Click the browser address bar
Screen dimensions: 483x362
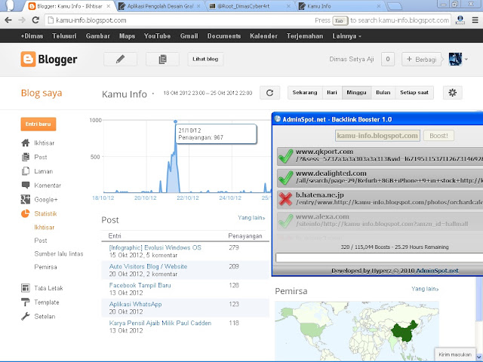coord(248,20)
